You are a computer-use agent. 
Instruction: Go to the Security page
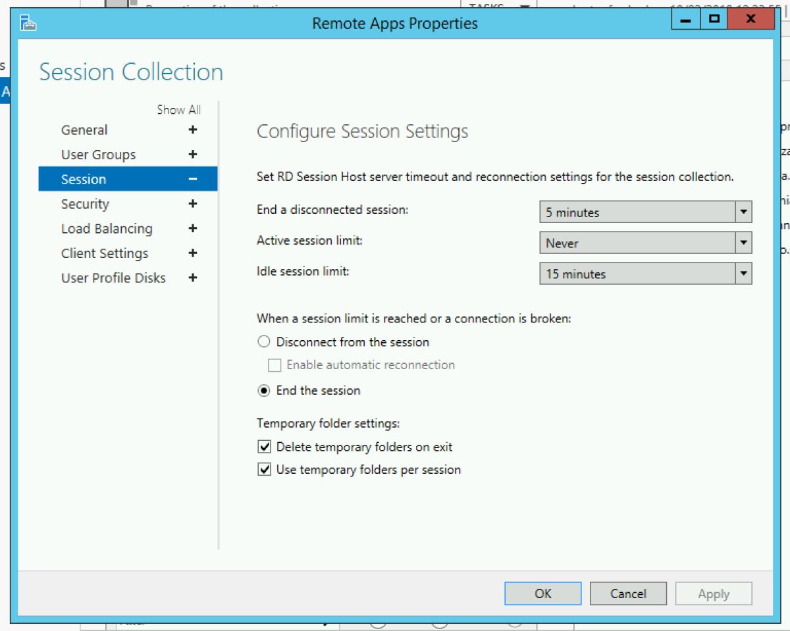pos(85,204)
